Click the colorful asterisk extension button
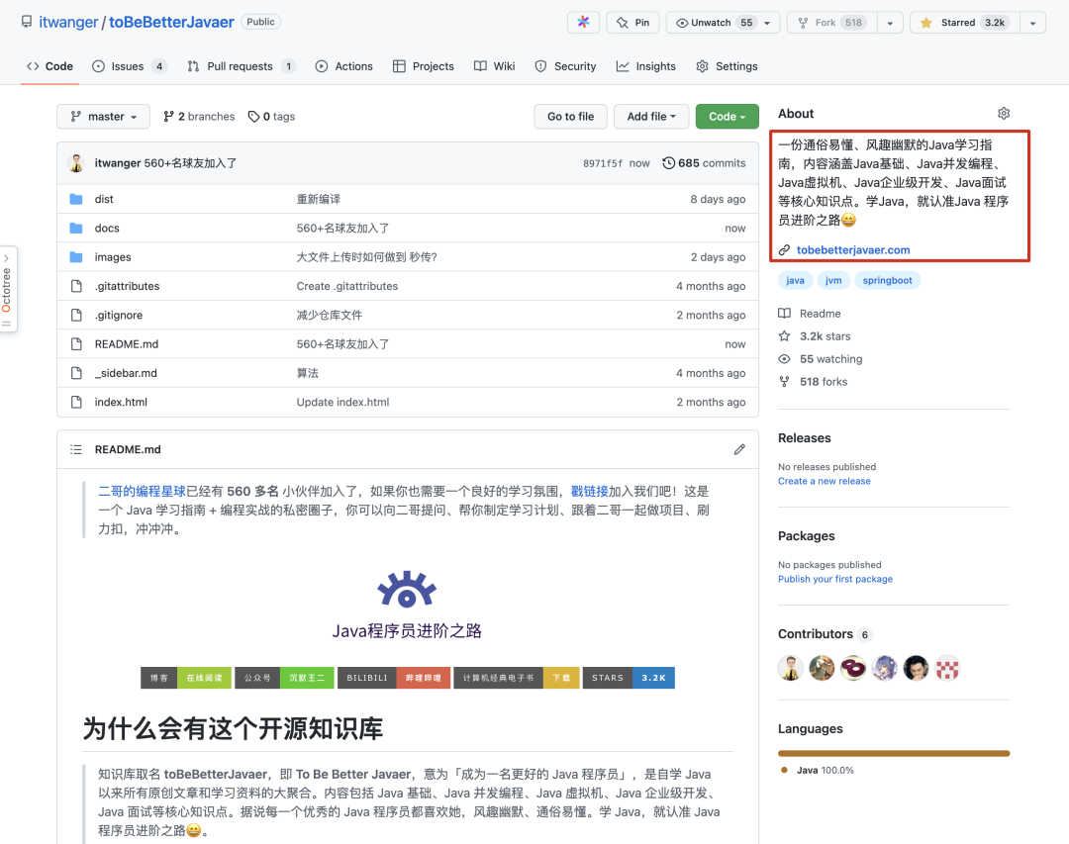Image resolution: width=1069 pixels, height=844 pixels. pyautogui.click(x=583, y=23)
